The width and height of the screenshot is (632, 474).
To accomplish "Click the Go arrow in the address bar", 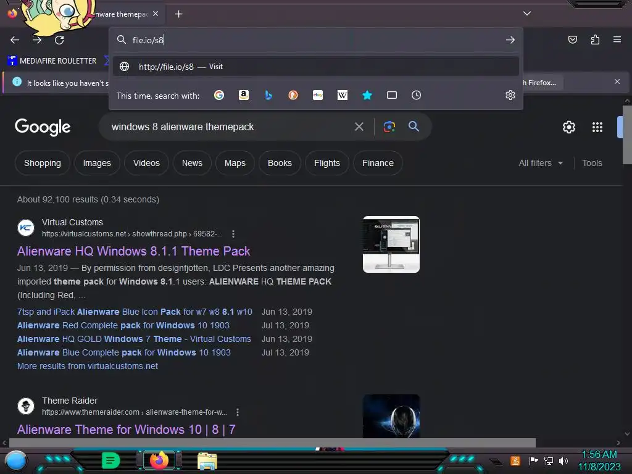I will pyautogui.click(x=510, y=40).
